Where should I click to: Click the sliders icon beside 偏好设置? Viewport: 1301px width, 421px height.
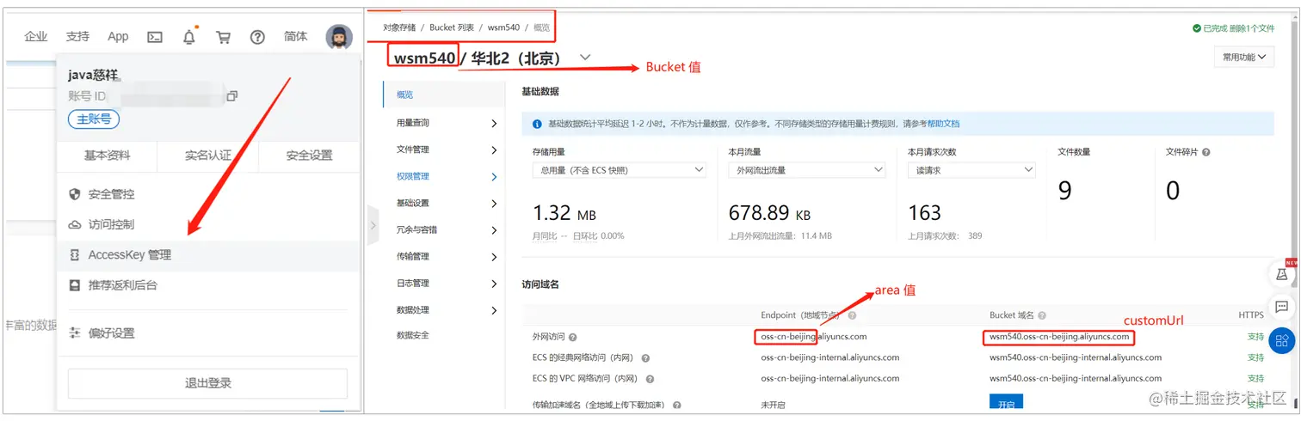pyautogui.click(x=75, y=333)
